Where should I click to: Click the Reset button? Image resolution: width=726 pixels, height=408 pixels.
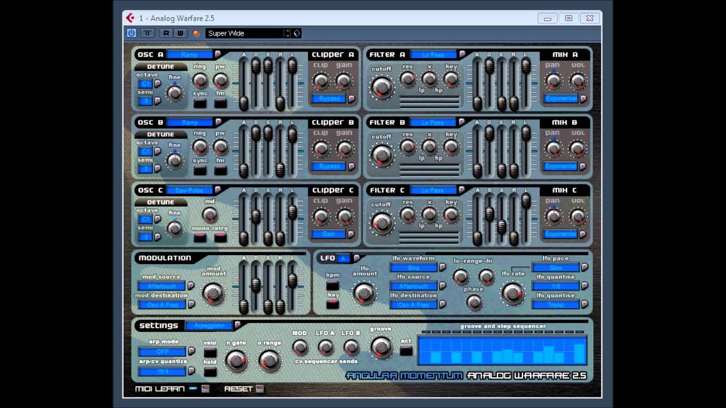point(260,389)
